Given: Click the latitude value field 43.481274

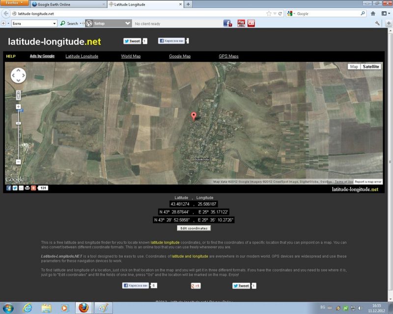Looking at the screenshot, I should [x=180, y=204].
